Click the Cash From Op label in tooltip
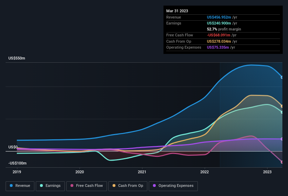 (179, 41)
